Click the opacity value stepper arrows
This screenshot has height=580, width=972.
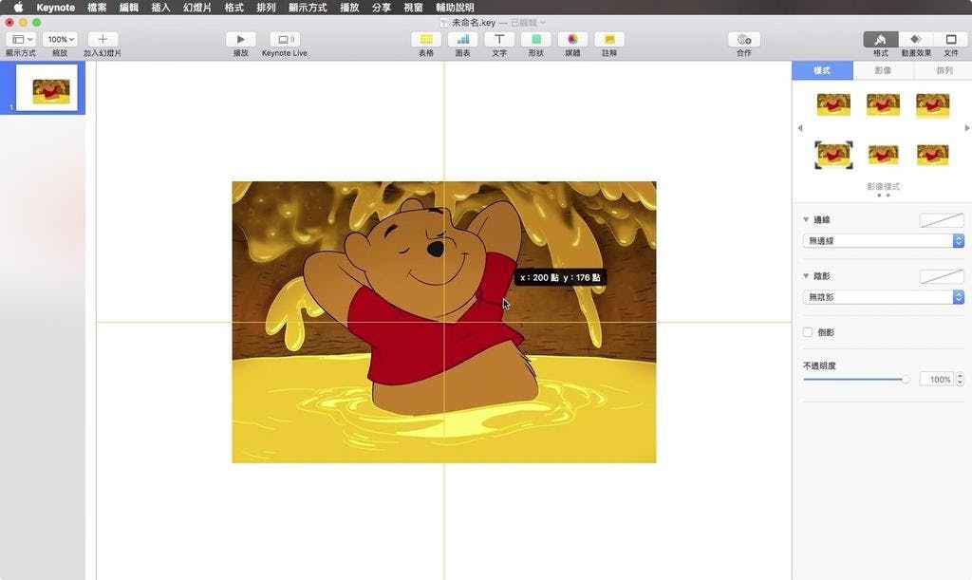[961, 380]
